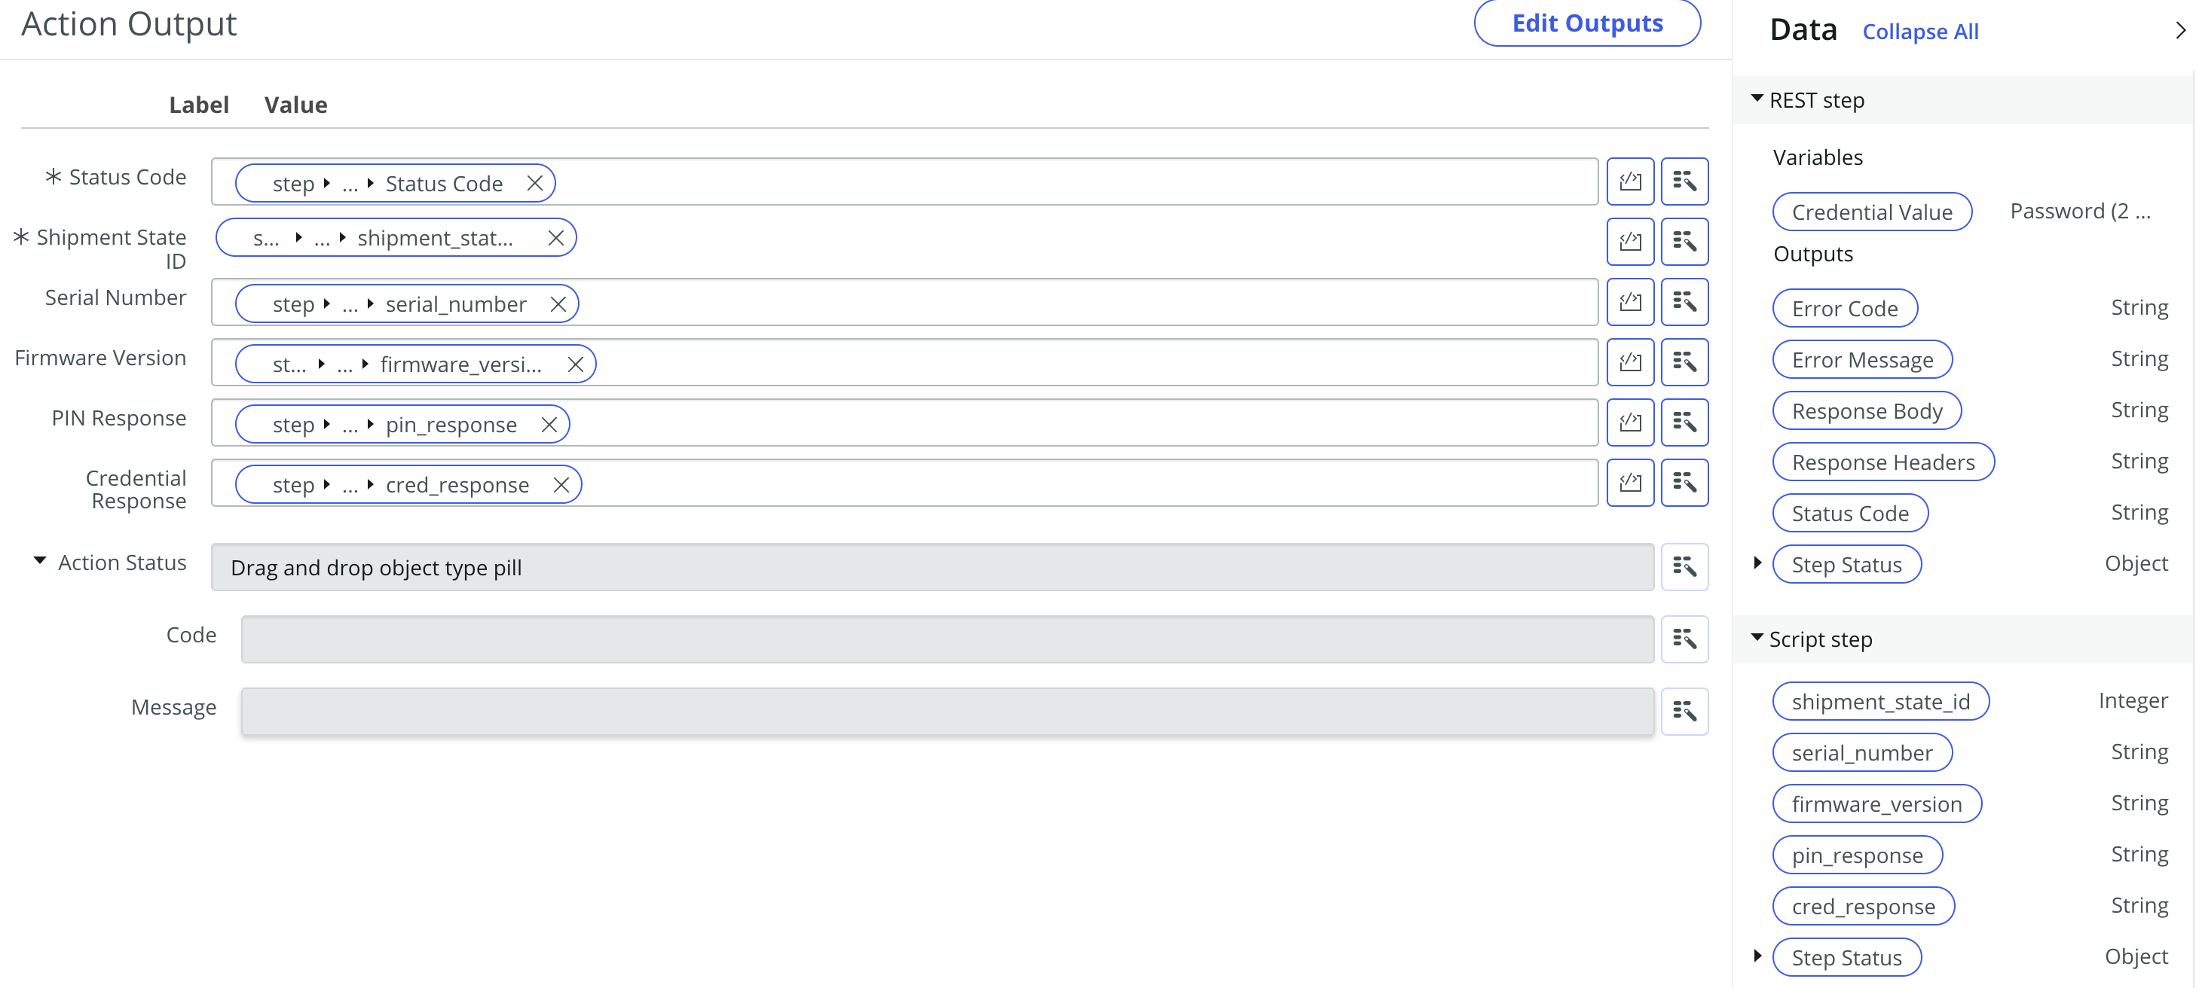Click Collapse All link in Data panel
2196x988 pixels.
tap(1920, 31)
